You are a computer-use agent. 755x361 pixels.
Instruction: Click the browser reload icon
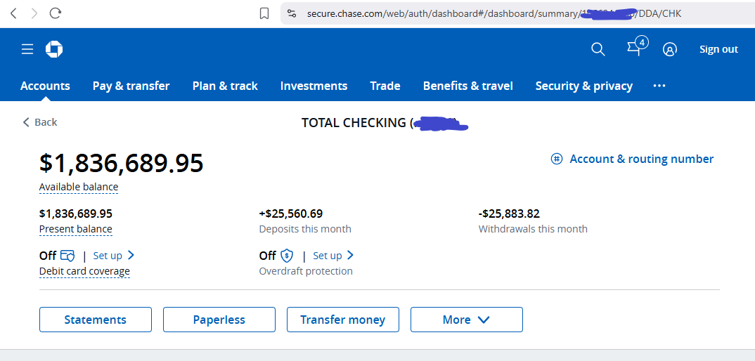point(56,13)
